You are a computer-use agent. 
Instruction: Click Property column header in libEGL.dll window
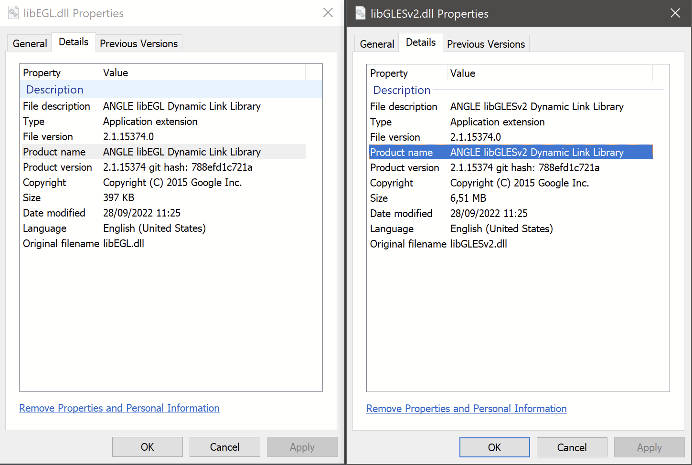(x=60, y=72)
